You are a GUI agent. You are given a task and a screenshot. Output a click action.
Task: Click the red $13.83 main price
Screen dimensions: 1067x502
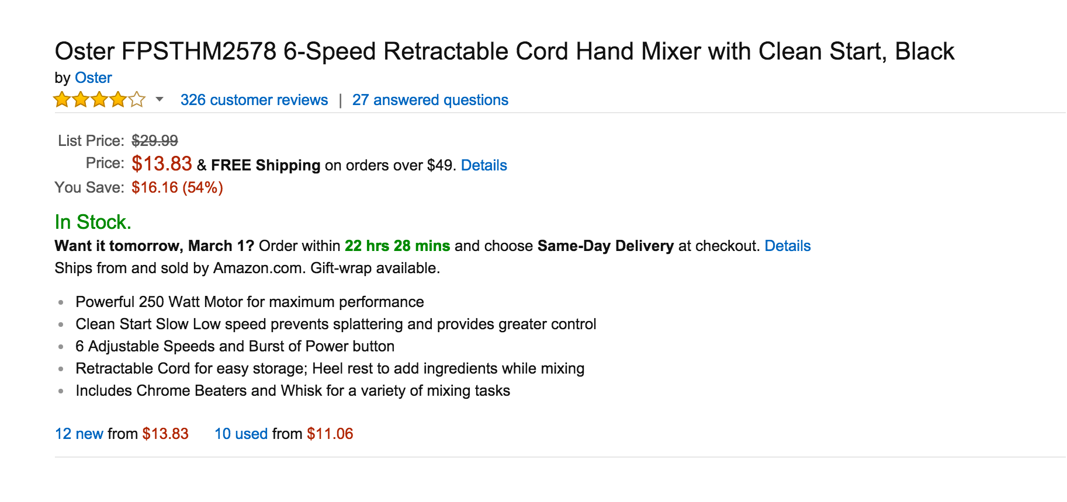[161, 164]
